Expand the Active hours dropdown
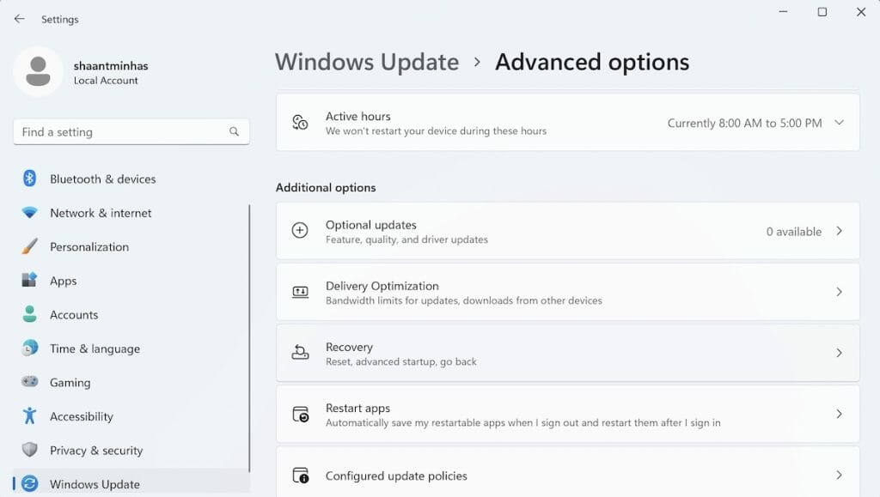880x497 pixels. pyautogui.click(x=840, y=123)
